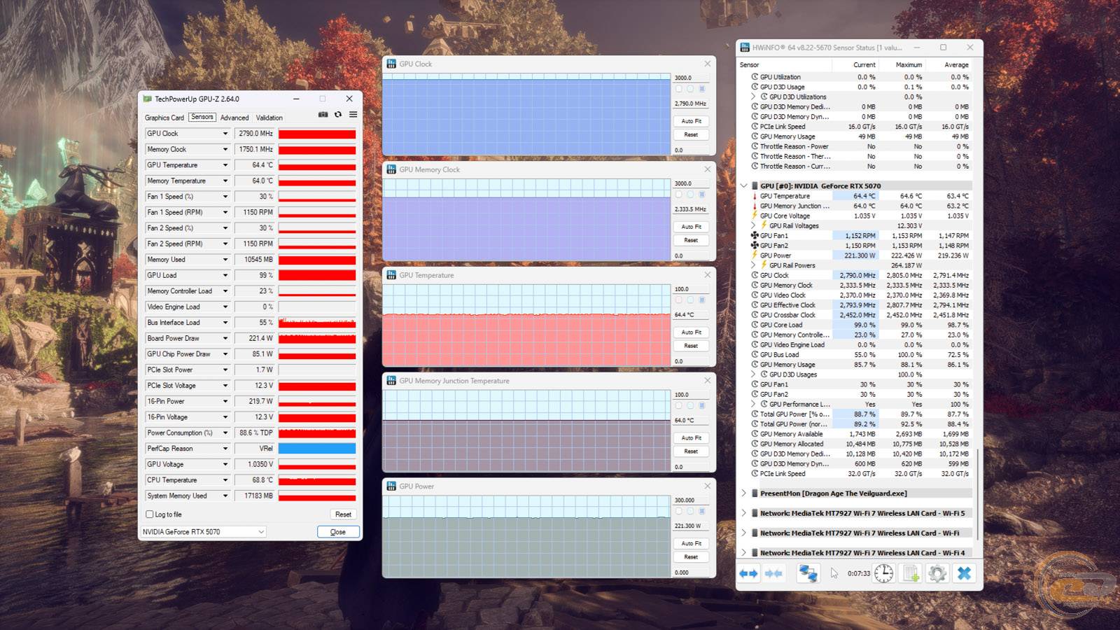The height and width of the screenshot is (630, 1120).
Task: Open the GPU-Z hamburger menu icon
Action: [353, 115]
